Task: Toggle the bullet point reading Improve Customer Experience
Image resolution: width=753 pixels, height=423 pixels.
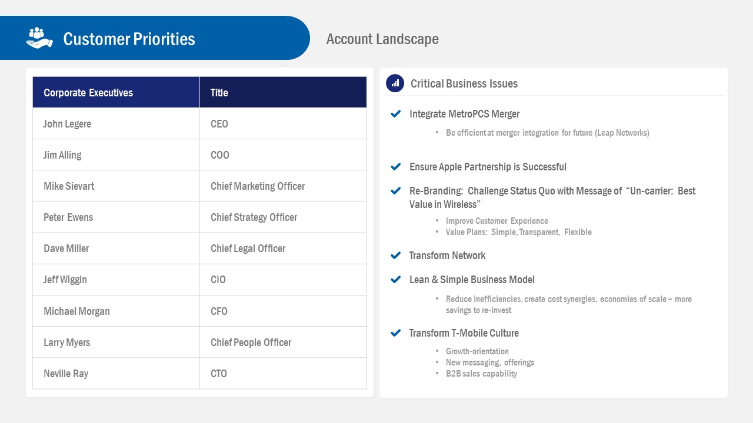Action: pyautogui.click(x=497, y=221)
